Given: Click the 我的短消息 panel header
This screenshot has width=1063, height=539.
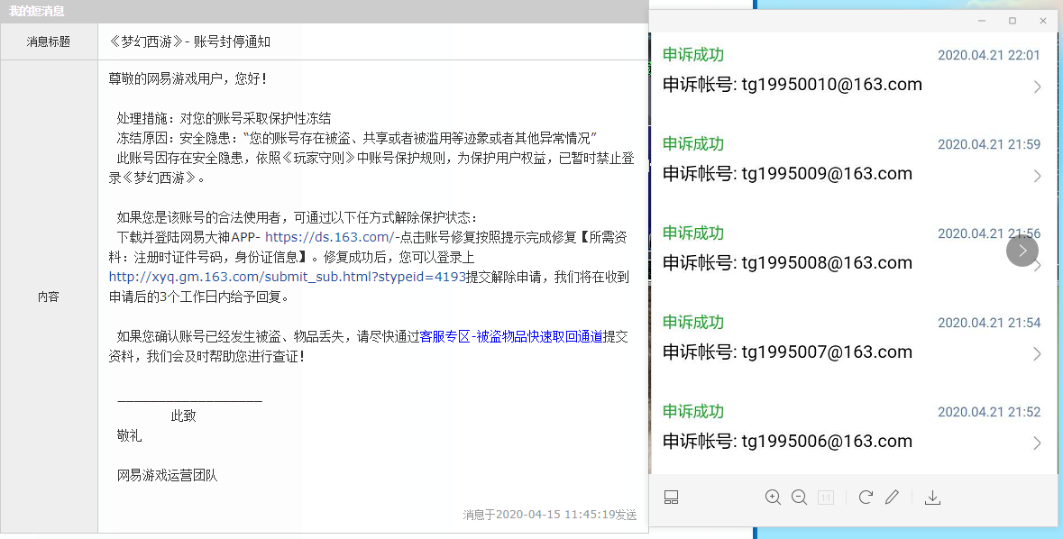Looking at the screenshot, I should [x=324, y=12].
